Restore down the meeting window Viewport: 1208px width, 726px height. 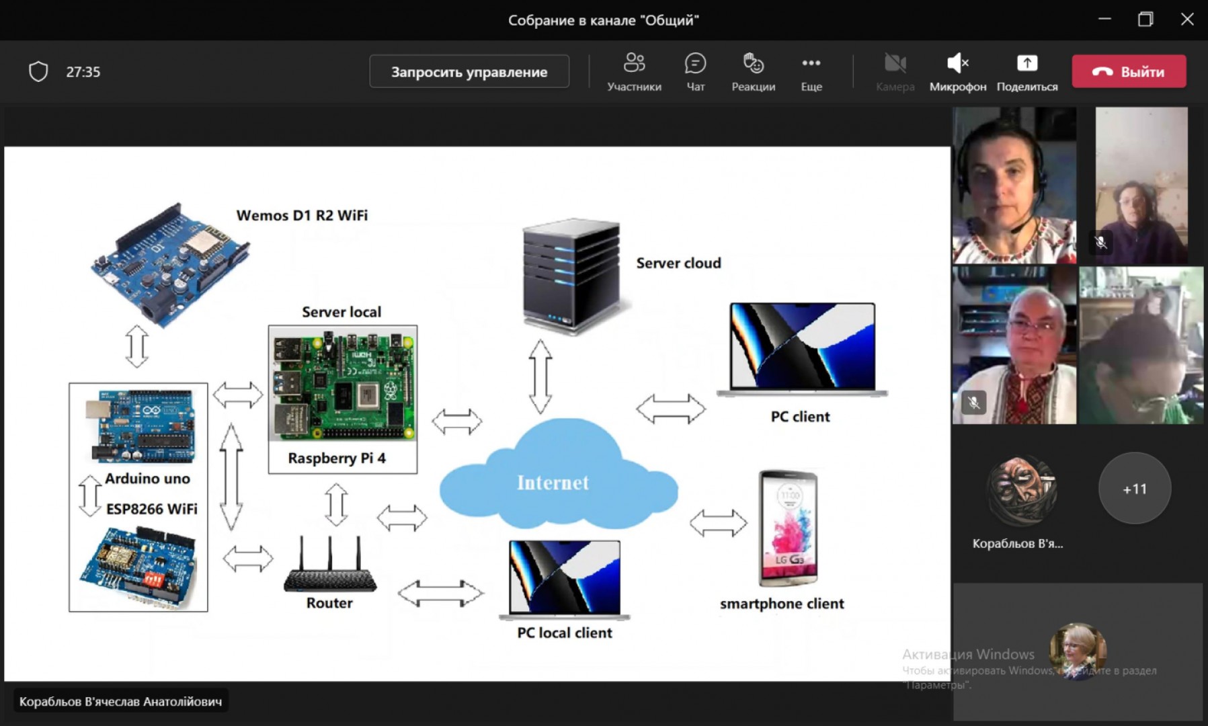point(1145,19)
